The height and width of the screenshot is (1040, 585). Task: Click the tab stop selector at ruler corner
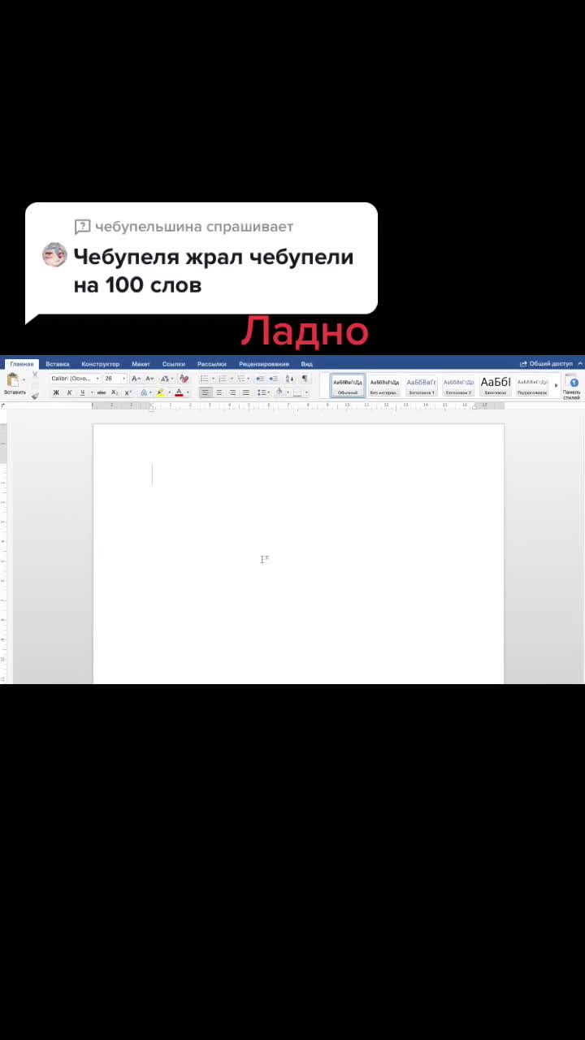click(x=3, y=405)
